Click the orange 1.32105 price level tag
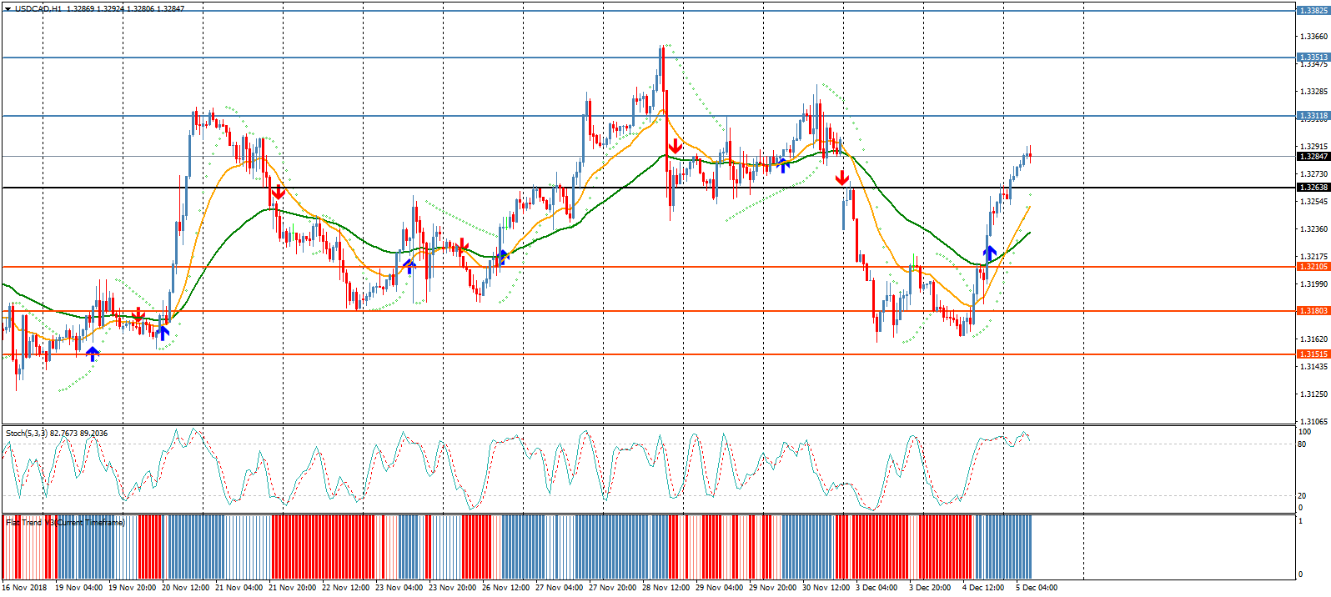 click(1313, 267)
